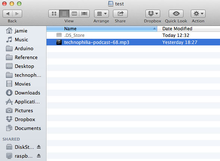
Task: Eject the raspb... shared device
Action: click(39, 156)
